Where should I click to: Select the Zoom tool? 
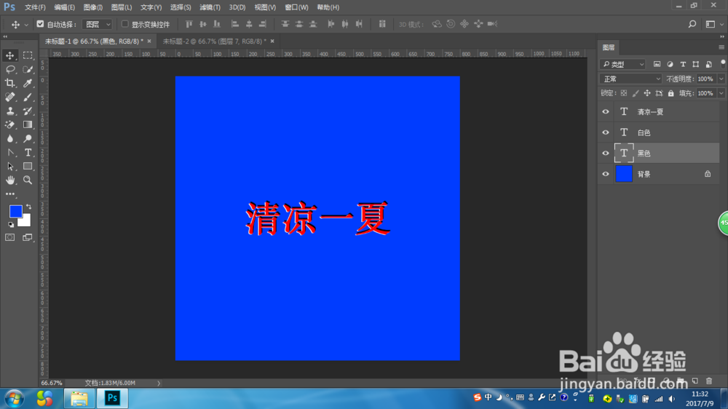pos(28,180)
